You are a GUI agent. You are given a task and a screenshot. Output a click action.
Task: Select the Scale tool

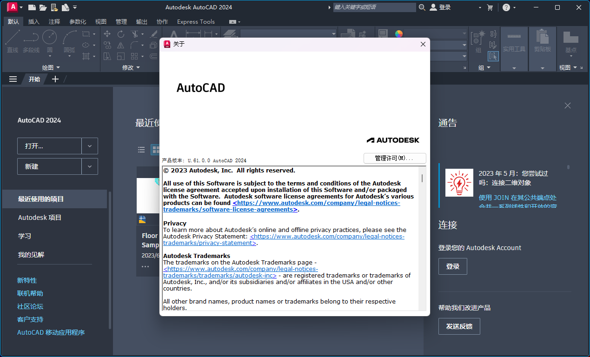point(121,56)
